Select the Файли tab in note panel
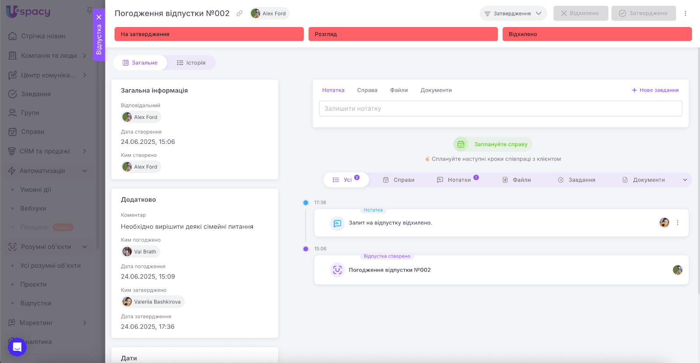Image resolution: width=700 pixels, height=363 pixels. 399,90
